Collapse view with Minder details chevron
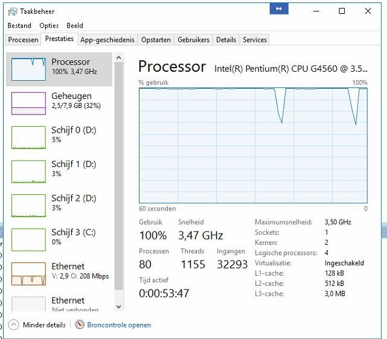The image size is (387, 339). click(14, 325)
